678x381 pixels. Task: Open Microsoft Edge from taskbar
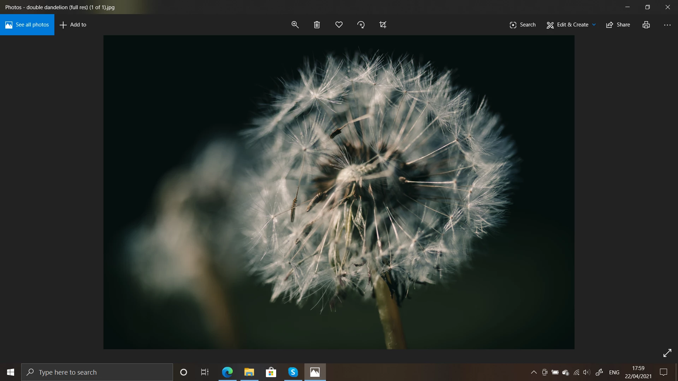pos(227,372)
